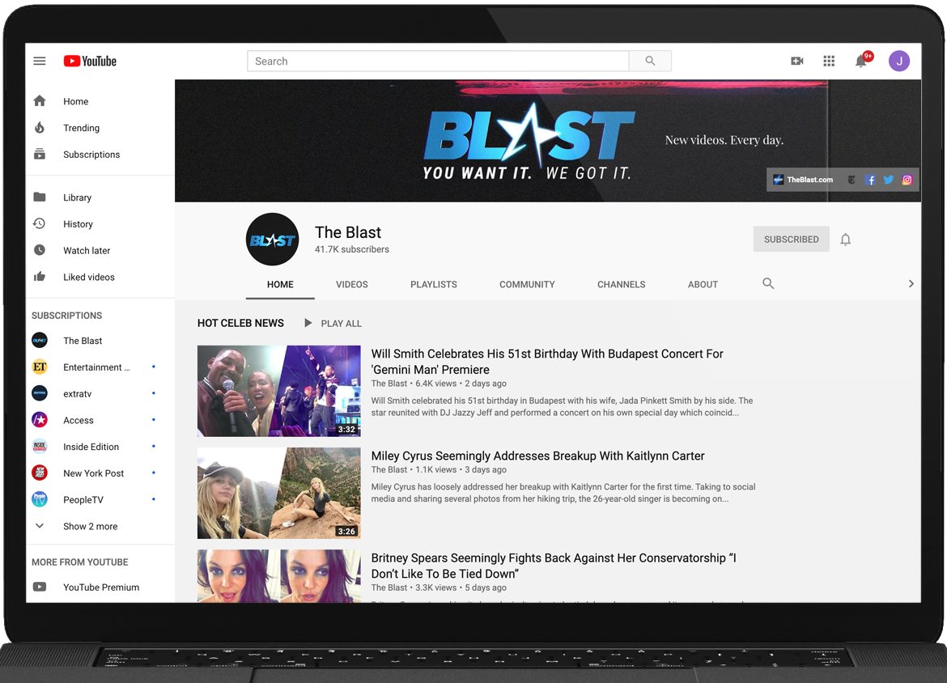Open the Will Smith 51st Birthday video title
The image size is (947, 683).
tap(547, 362)
